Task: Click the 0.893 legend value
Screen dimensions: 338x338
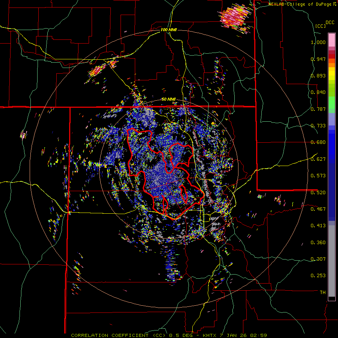Action: [318, 75]
